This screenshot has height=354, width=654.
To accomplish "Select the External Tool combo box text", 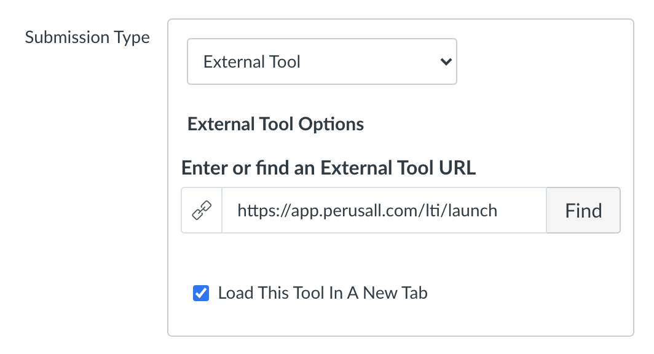I will [251, 61].
